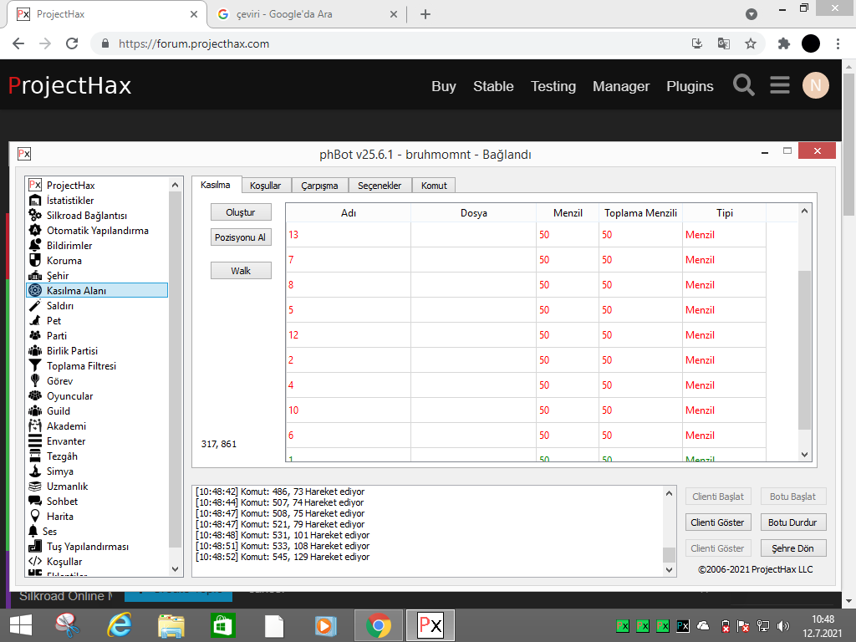Switch to the Koşullar tab
856x642 pixels.
(x=266, y=186)
